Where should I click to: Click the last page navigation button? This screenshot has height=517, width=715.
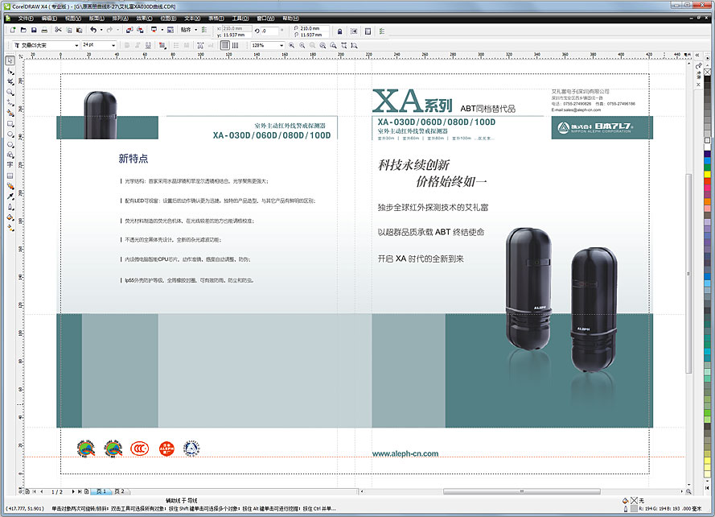79,490
